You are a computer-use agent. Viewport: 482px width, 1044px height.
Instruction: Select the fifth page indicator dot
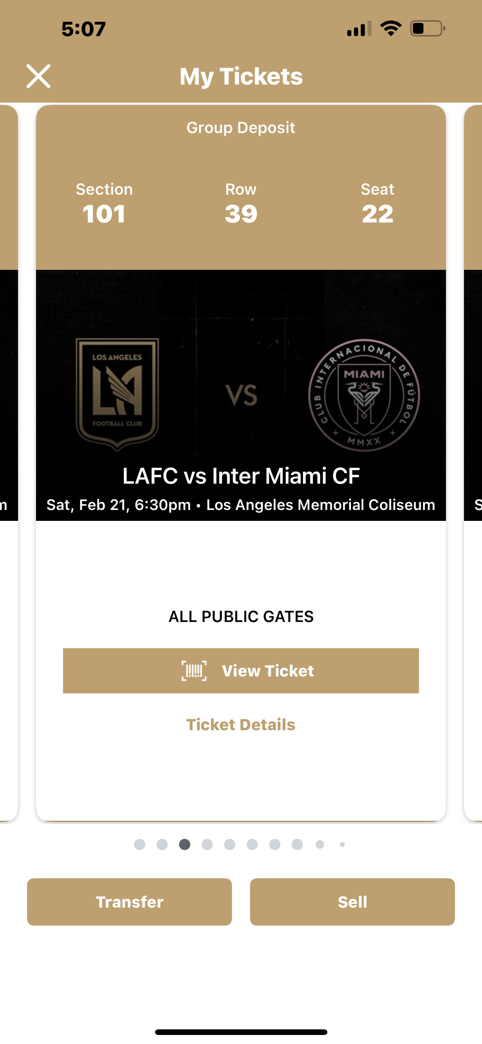point(230,844)
